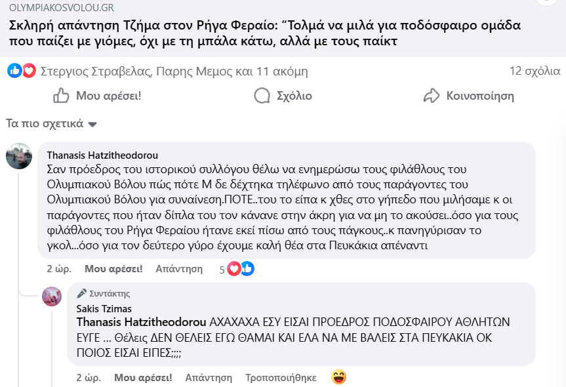This screenshot has height=387, width=566.
Task: Click the mentioned Thanasis Hatzitheodorou name in reply
Action: pos(142,322)
